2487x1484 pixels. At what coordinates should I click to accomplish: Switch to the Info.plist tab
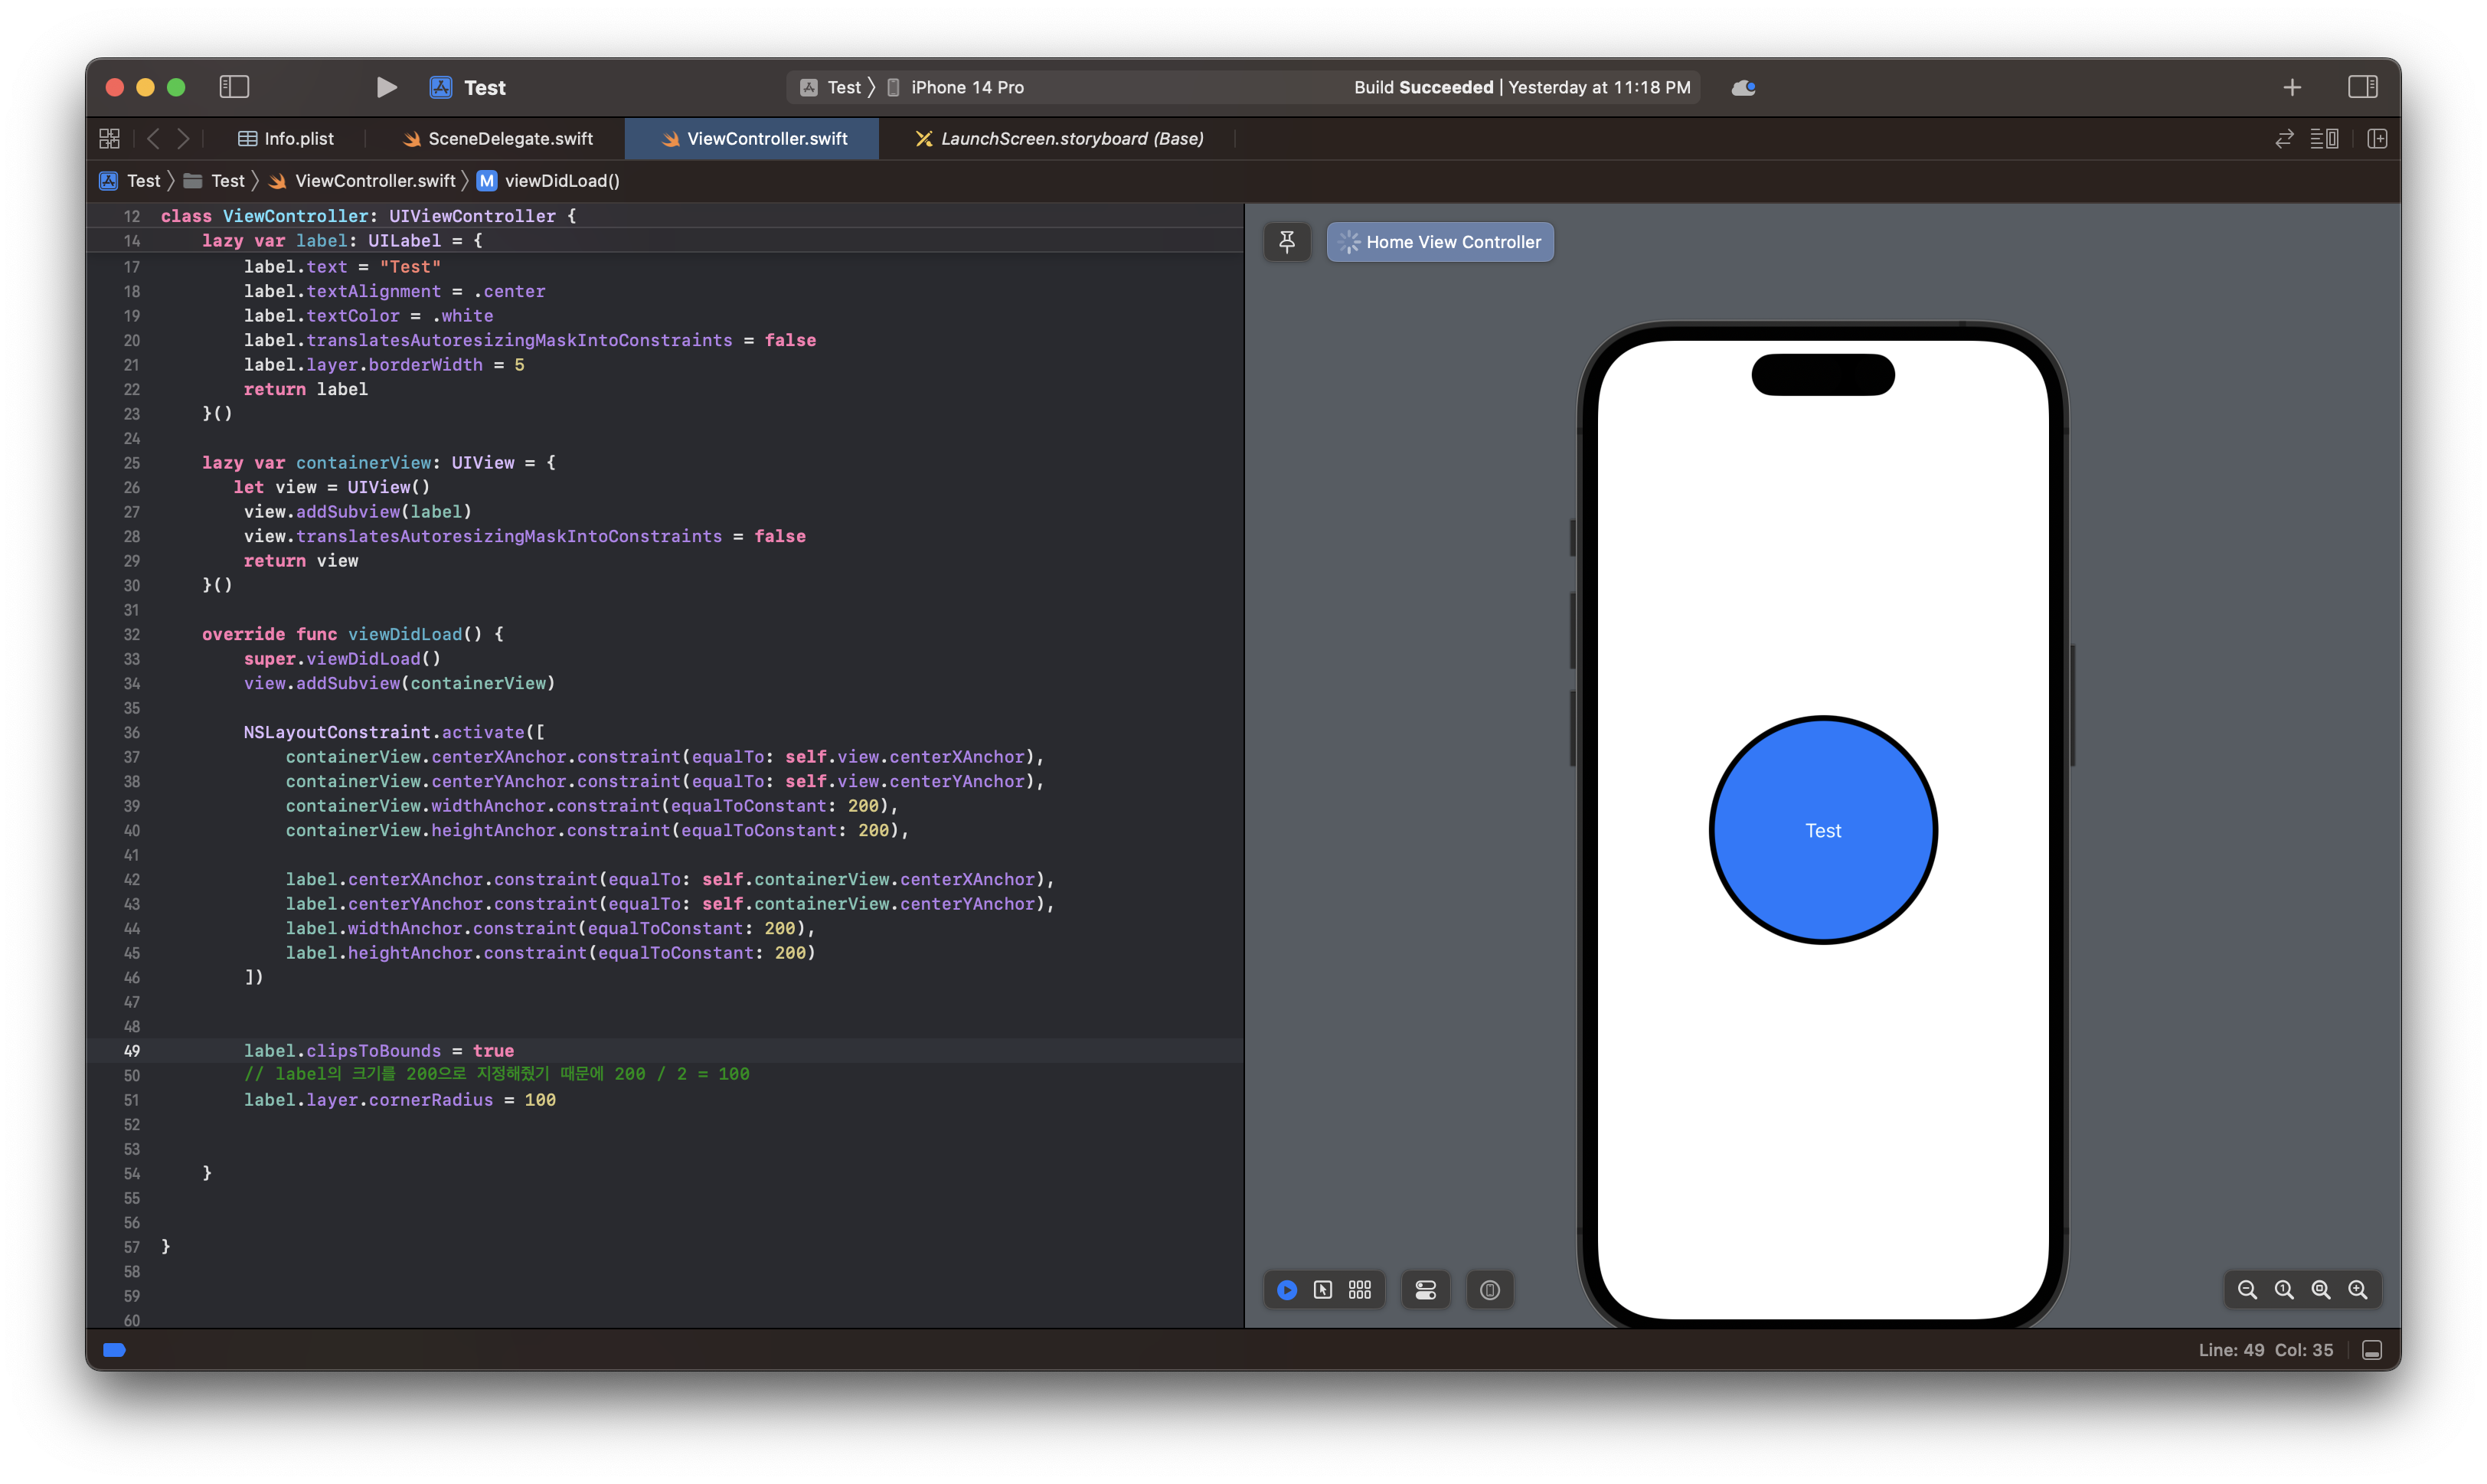click(x=298, y=139)
